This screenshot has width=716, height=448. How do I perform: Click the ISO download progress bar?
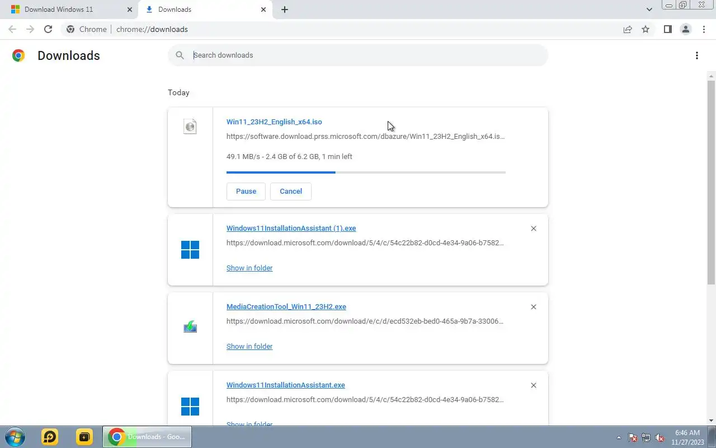click(x=366, y=172)
